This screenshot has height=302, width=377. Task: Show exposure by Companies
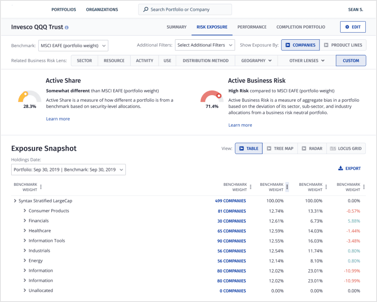300,45
